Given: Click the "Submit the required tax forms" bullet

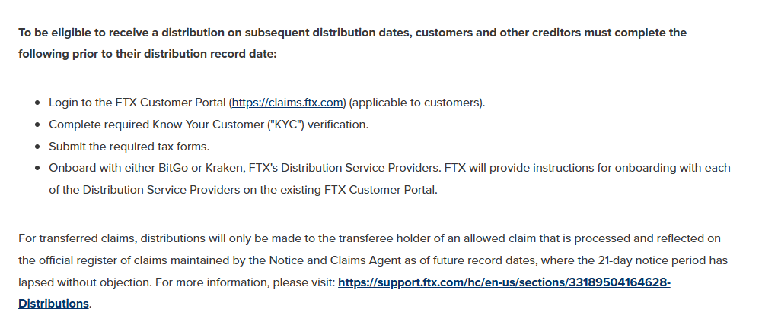Looking at the screenshot, I should tap(129, 146).
